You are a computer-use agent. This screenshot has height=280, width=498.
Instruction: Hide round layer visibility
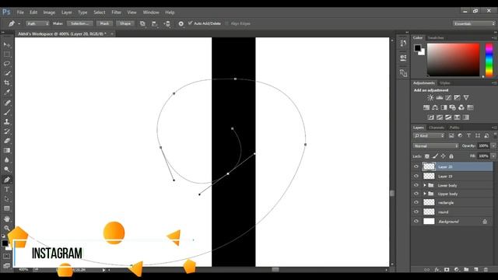pyautogui.click(x=416, y=212)
